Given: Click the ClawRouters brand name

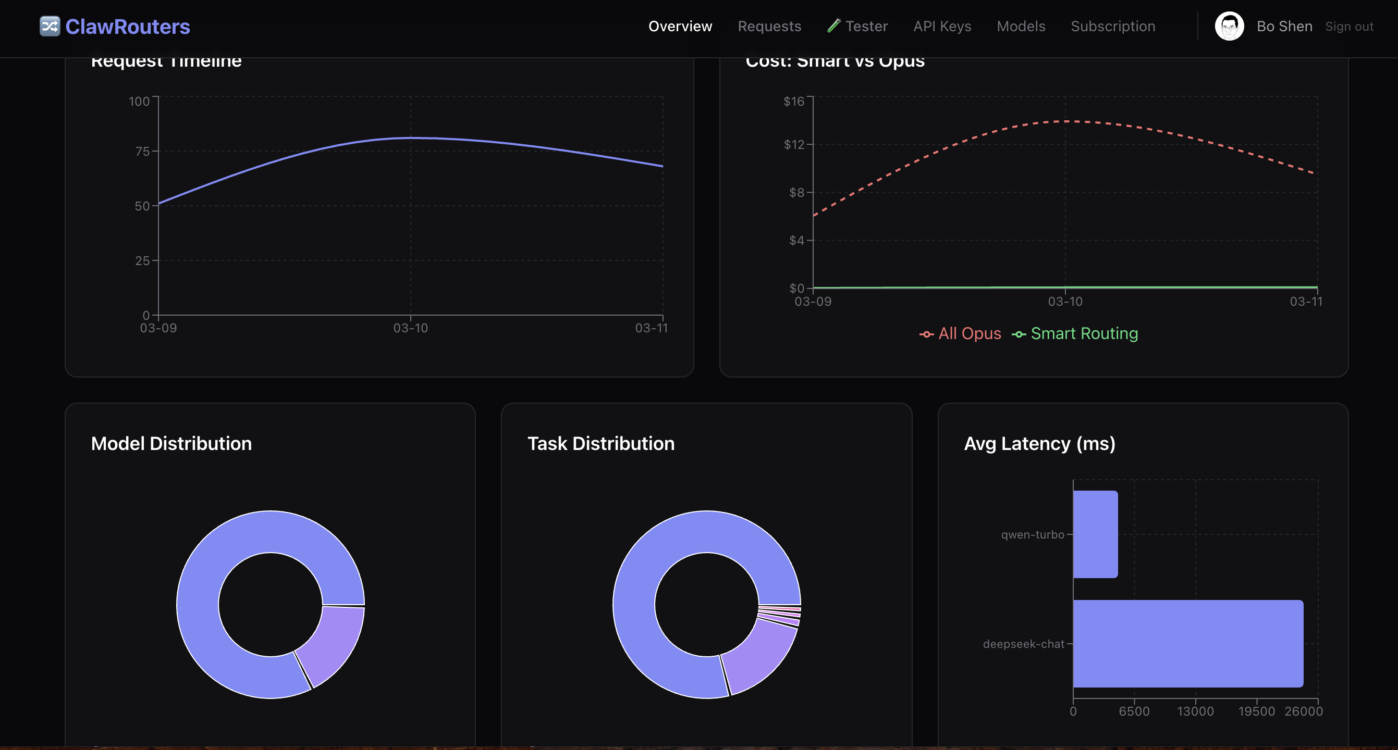Looking at the screenshot, I should (128, 27).
